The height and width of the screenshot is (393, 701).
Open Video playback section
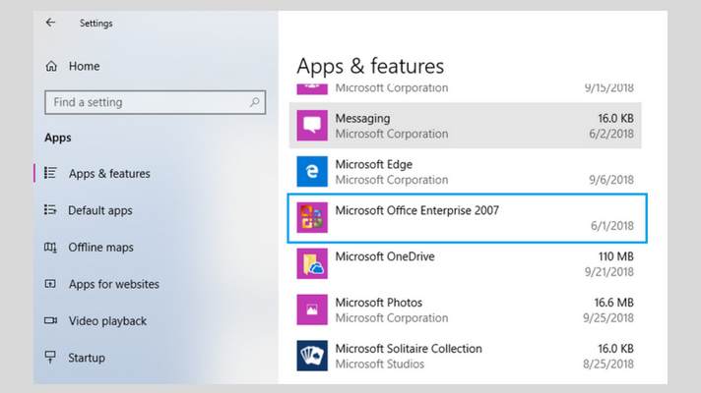[107, 320]
